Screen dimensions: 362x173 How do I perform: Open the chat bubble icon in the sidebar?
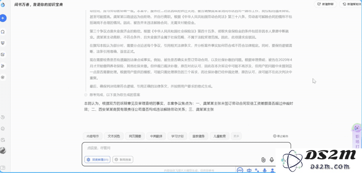tap(3, 31)
